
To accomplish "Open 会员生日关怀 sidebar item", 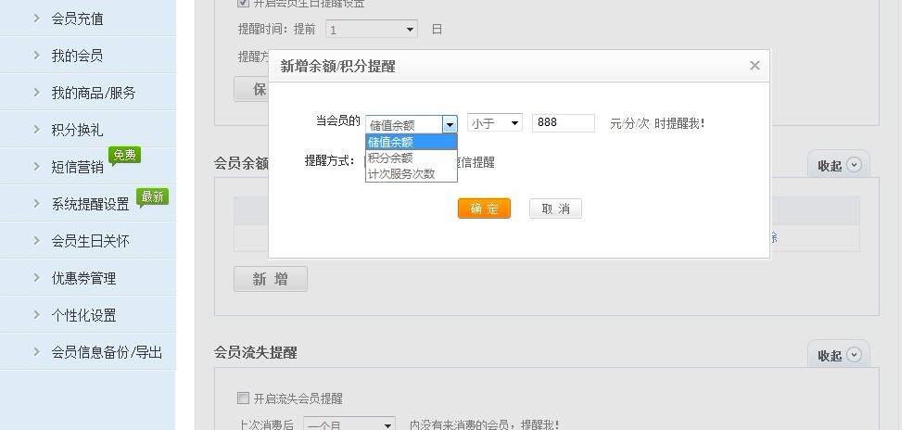I will pos(90,241).
